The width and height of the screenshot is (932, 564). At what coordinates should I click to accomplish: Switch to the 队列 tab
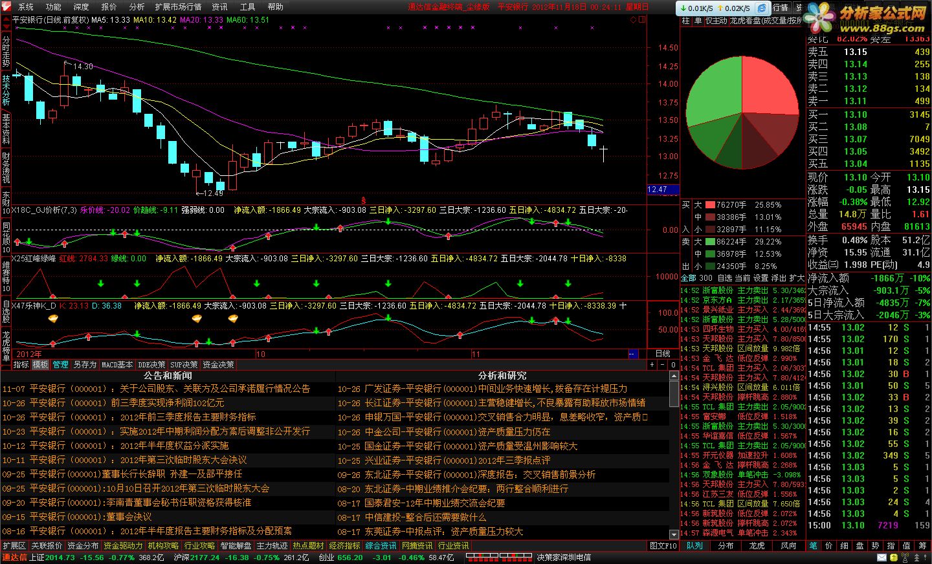point(694,546)
